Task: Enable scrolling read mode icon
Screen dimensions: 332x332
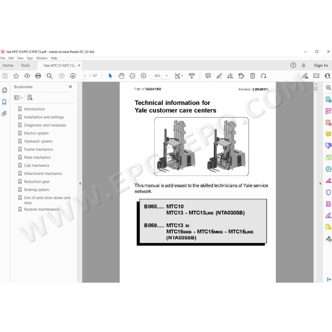Action: point(192,76)
